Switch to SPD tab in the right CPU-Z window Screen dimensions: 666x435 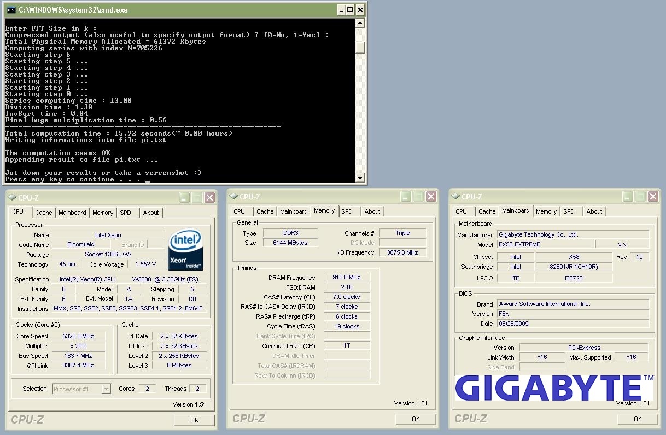[569, 211]
